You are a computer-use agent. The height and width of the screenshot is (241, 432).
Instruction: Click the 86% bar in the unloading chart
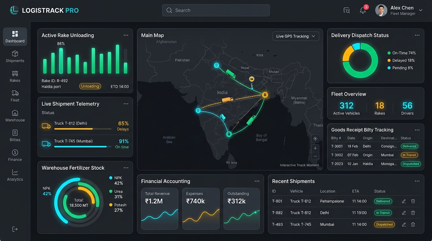[x=61, y=61]
